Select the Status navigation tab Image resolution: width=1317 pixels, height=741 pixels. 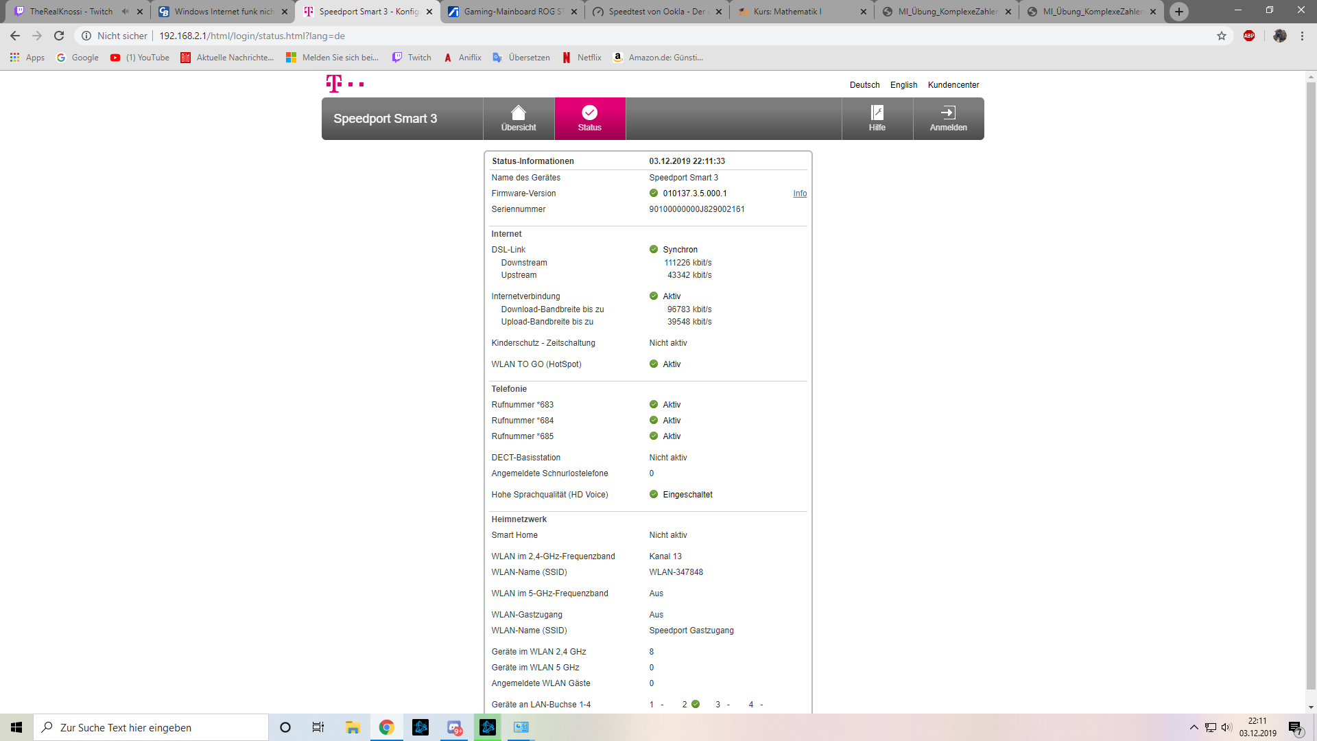click(589, 118)
